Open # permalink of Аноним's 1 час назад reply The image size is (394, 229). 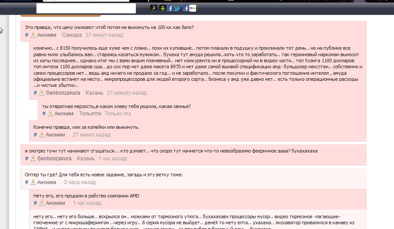click(35, 203)
